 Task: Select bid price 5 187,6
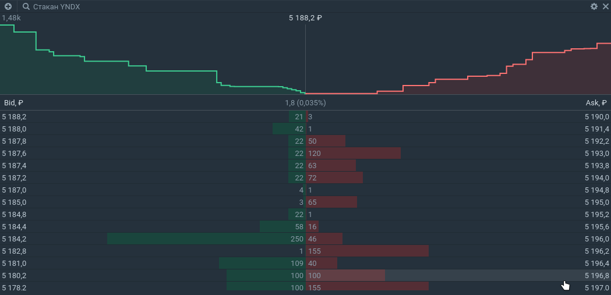pyautogui.click(x=14, y=154)
